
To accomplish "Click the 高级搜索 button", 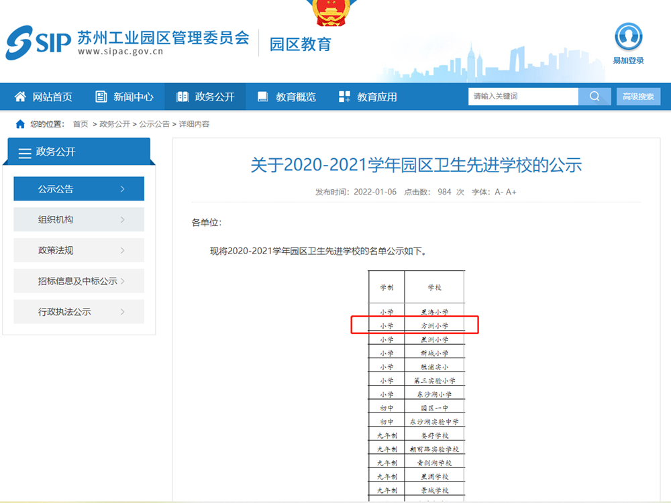I will [638, 97].
